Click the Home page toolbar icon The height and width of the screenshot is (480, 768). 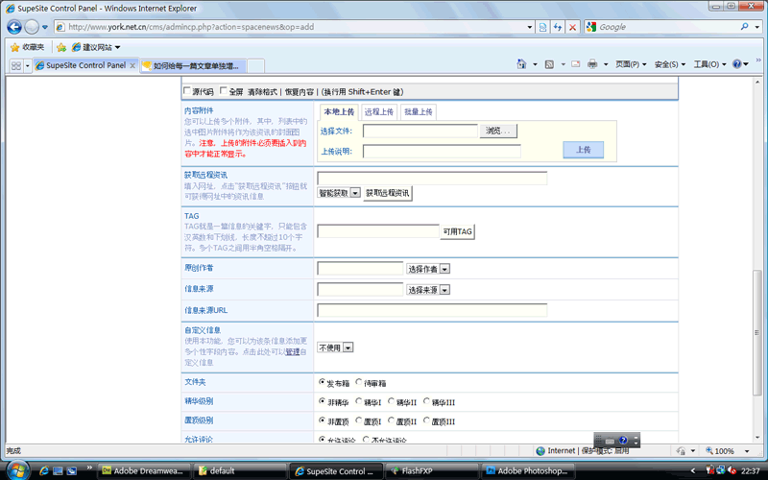(x=523, y=64)
